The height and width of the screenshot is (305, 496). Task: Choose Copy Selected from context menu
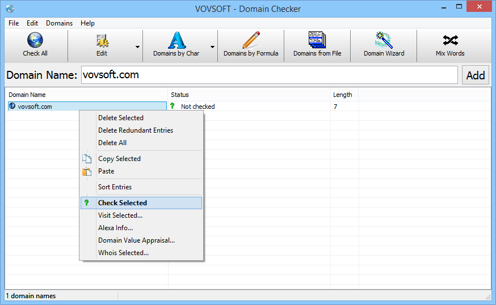(141, 159)
